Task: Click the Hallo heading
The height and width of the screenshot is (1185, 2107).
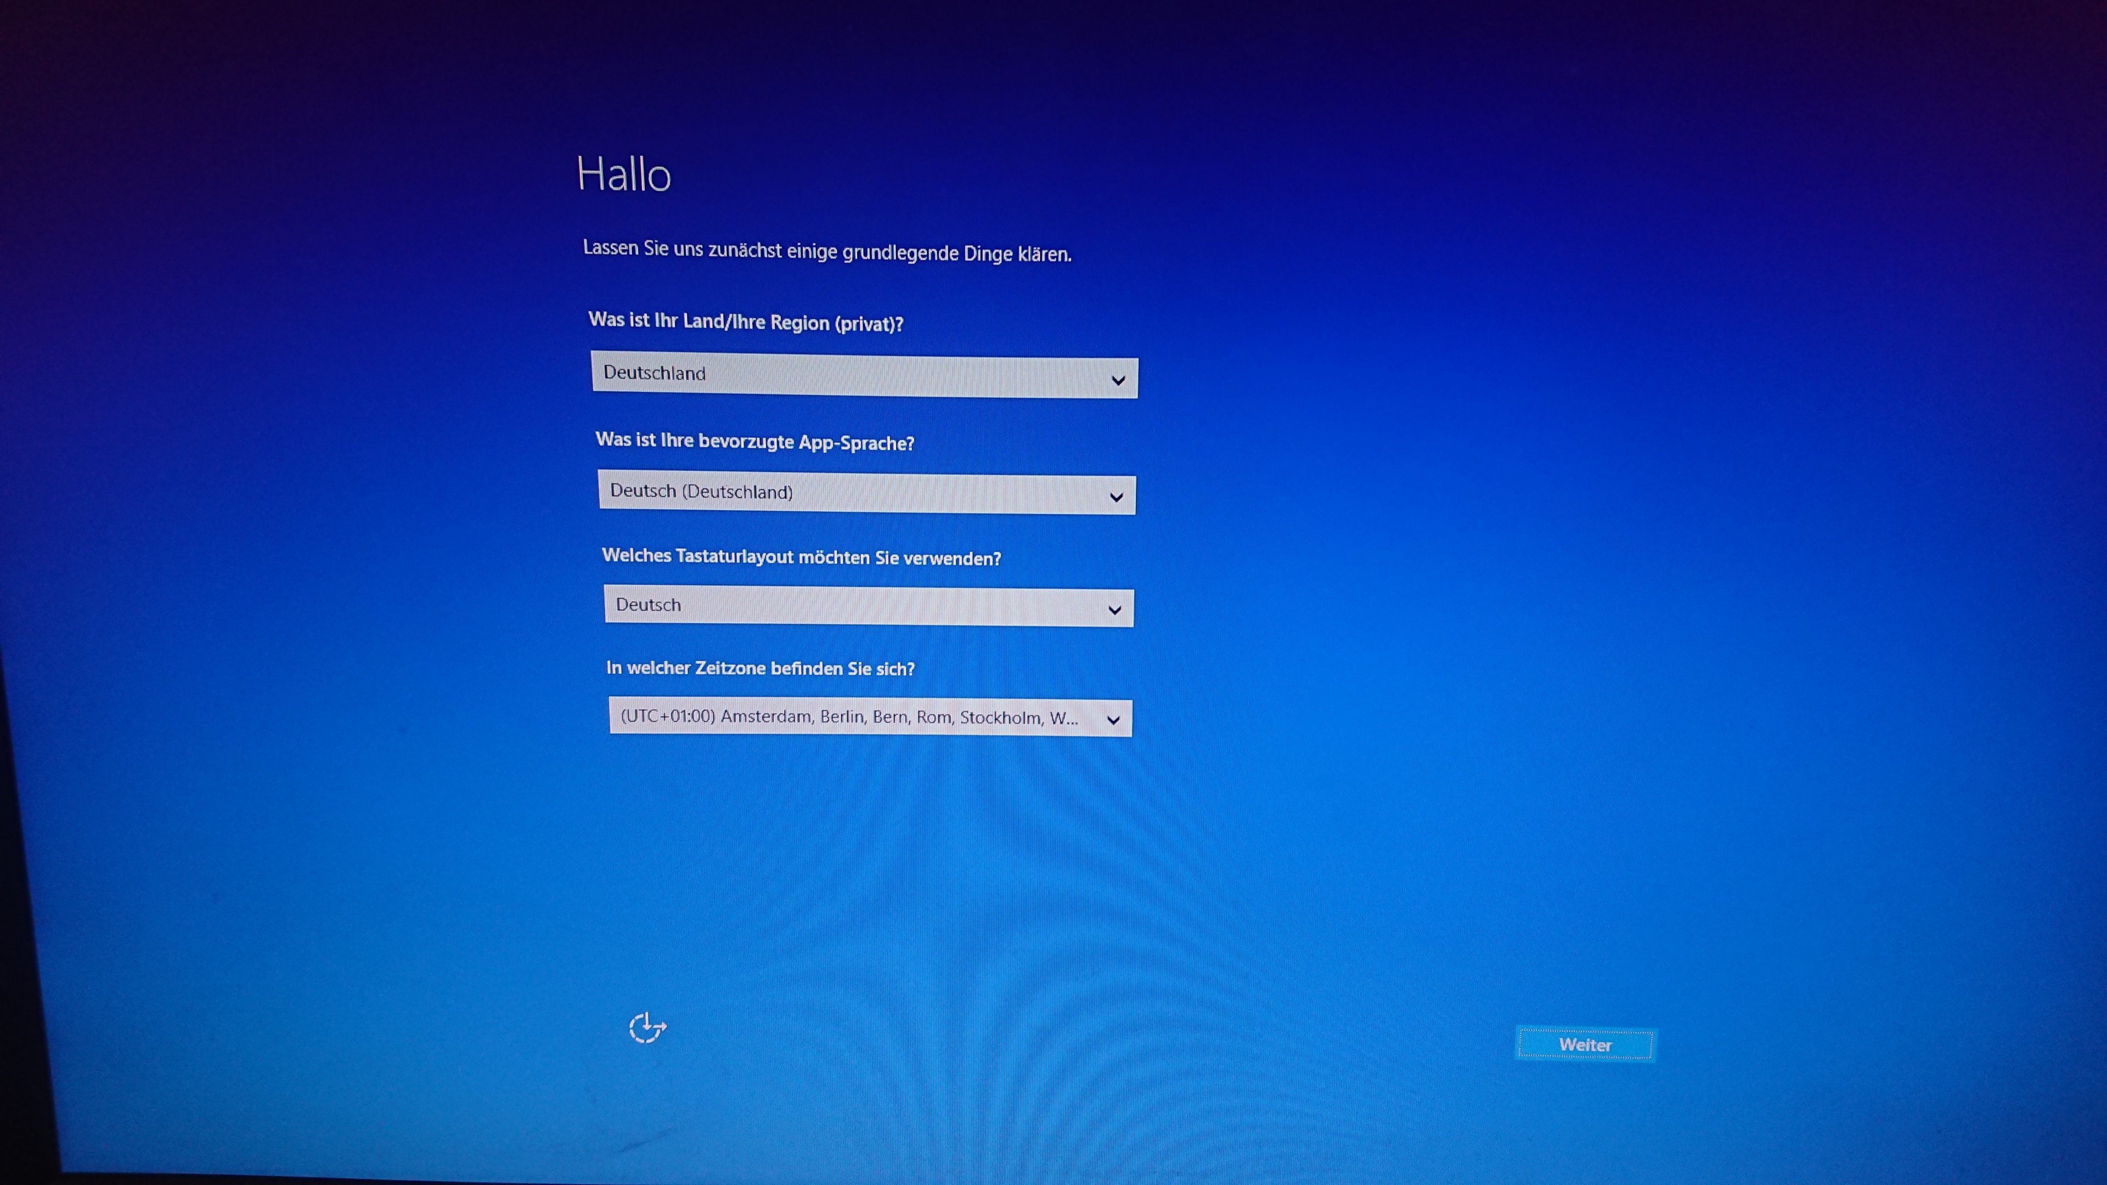Action: [623, 174]
